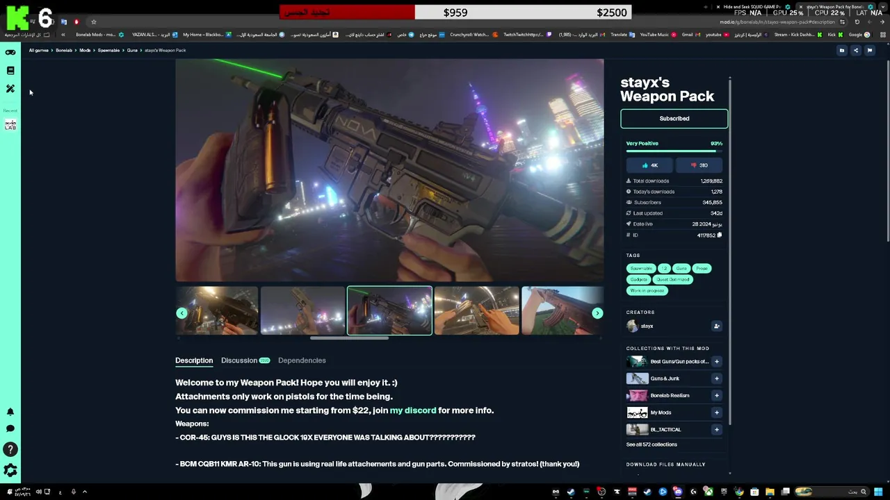Open the chat bubble icon in sidebar
This screenshot has height=500, width=890.
(x=10, y=428)
